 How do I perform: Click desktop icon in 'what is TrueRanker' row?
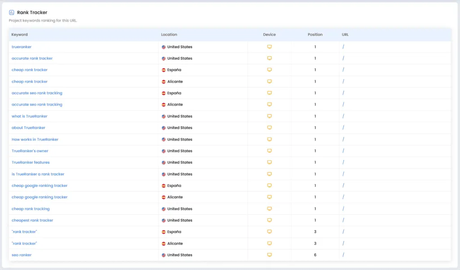point(270,116)
